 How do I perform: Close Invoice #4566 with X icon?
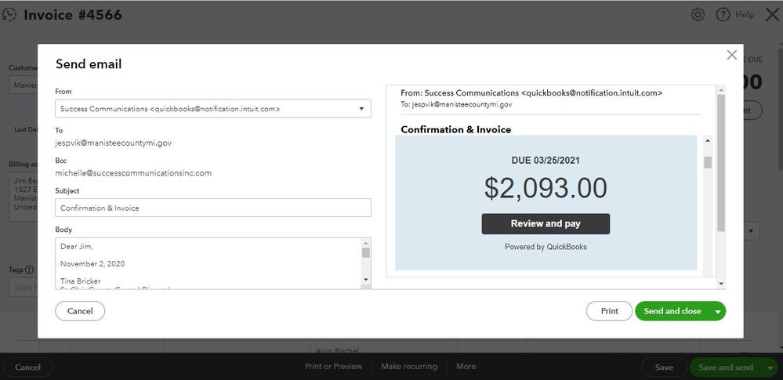pyautogui.click(x=772, y=15)
